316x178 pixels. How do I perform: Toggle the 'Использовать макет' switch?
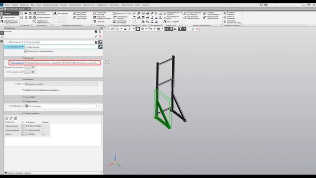30,72
